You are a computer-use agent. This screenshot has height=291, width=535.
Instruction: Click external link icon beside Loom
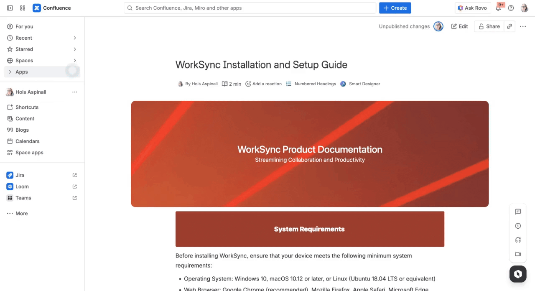pos(75,186)
